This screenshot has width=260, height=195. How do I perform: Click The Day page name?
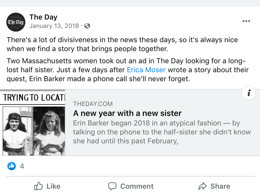pos(43,17)
